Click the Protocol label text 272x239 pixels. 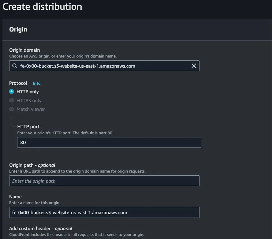point(18,83)
